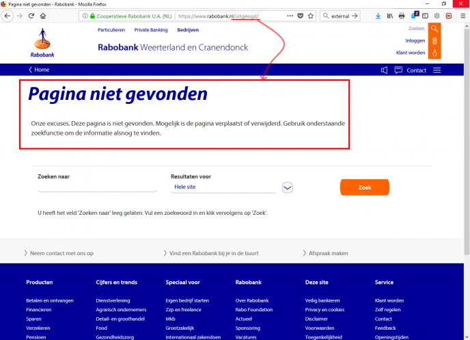Click the Klant worden header link

(x=411, y=53)
